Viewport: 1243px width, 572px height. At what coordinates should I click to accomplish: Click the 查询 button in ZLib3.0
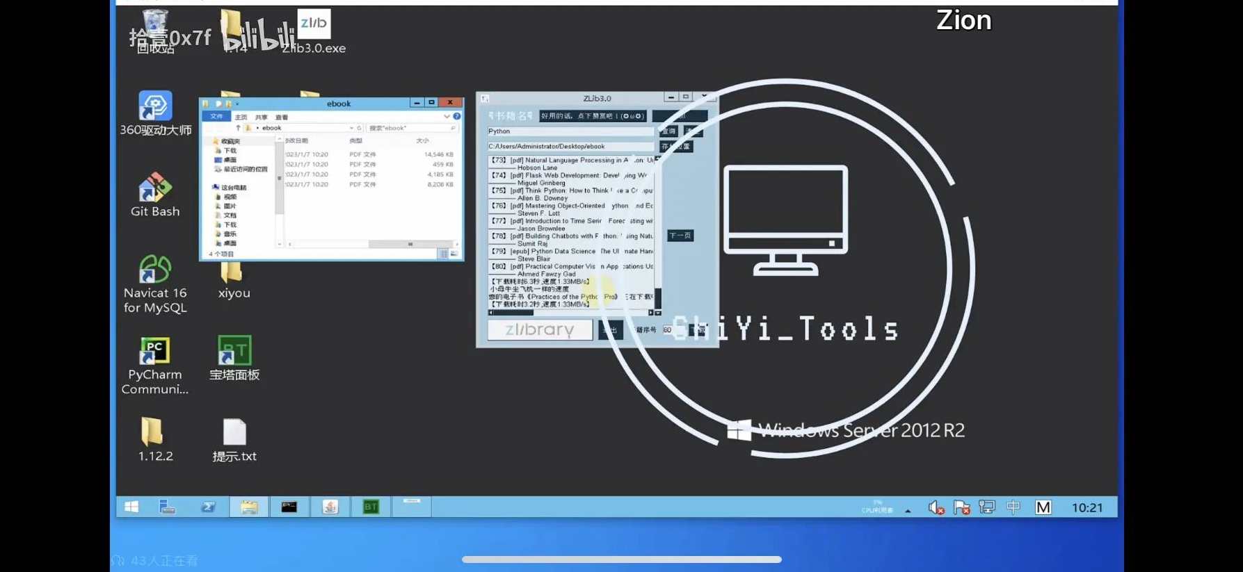[669, 131]
